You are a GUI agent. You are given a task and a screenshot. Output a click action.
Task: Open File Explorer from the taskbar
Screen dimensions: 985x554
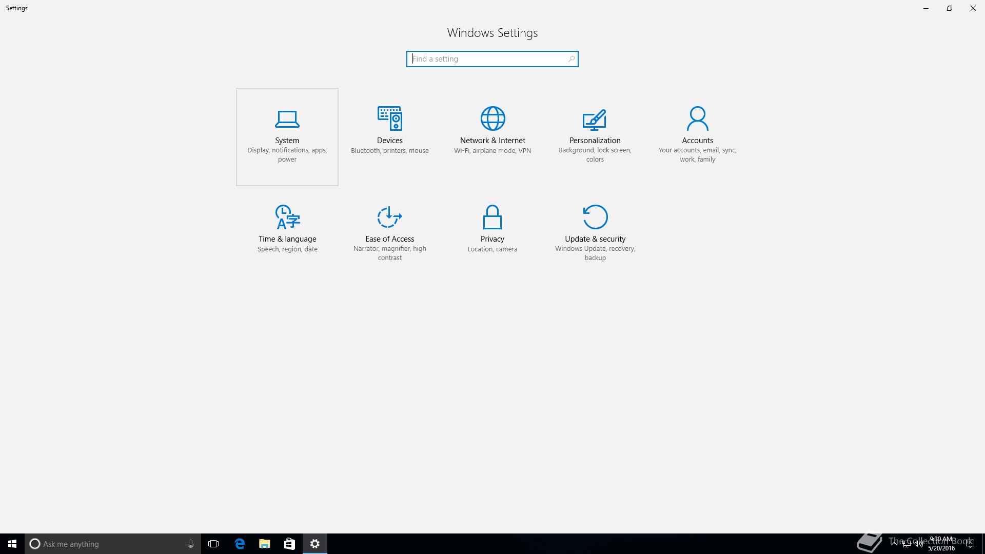click(264, 544)
